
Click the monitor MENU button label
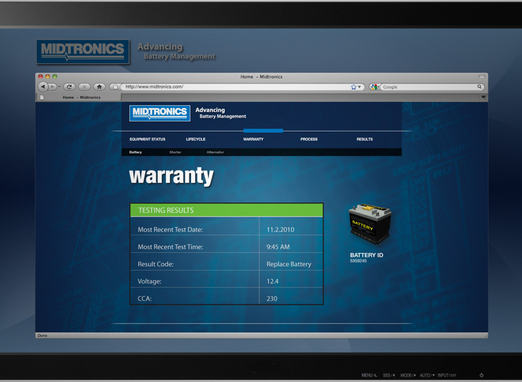coord(369,375)
